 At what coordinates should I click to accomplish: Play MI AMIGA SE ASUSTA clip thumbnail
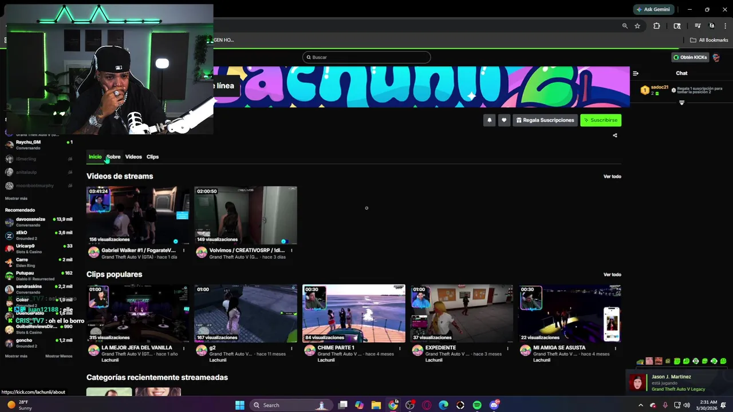click(570, 314)
